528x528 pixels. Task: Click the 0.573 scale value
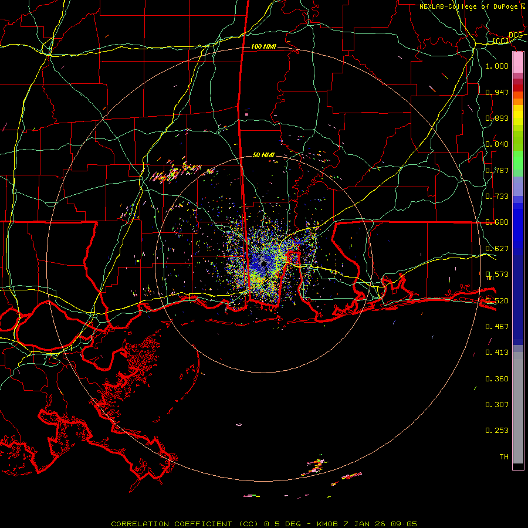click(497, 275)
